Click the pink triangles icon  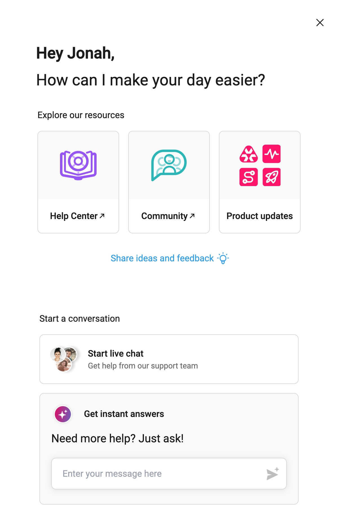[248, 154]
